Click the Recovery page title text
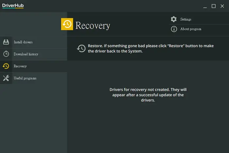229x153 pixels. coord(93,26)
